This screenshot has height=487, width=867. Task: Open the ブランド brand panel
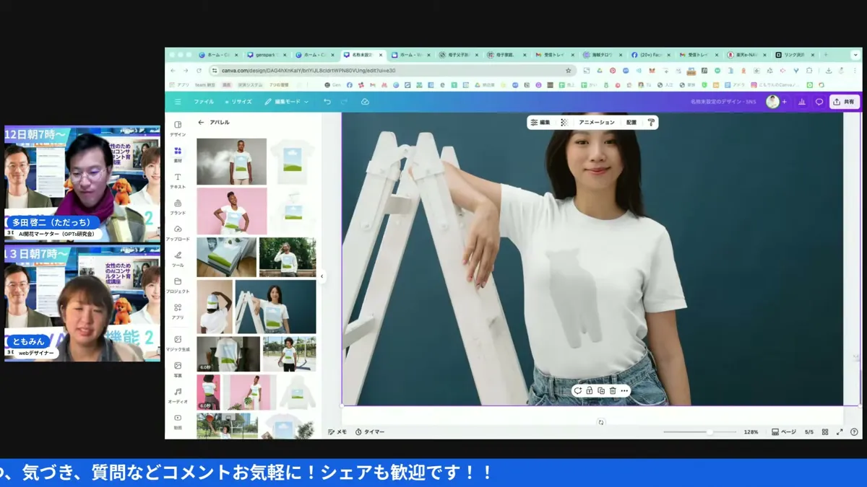click(178, 206)
